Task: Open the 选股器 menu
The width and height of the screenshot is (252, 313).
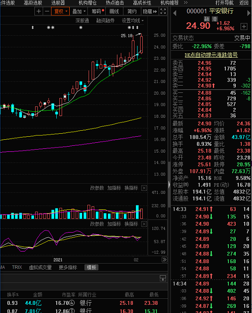Action: coord(58,3)
